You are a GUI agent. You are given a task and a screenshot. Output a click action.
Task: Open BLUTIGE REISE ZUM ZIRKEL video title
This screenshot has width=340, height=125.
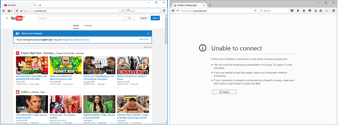point(32,78)
